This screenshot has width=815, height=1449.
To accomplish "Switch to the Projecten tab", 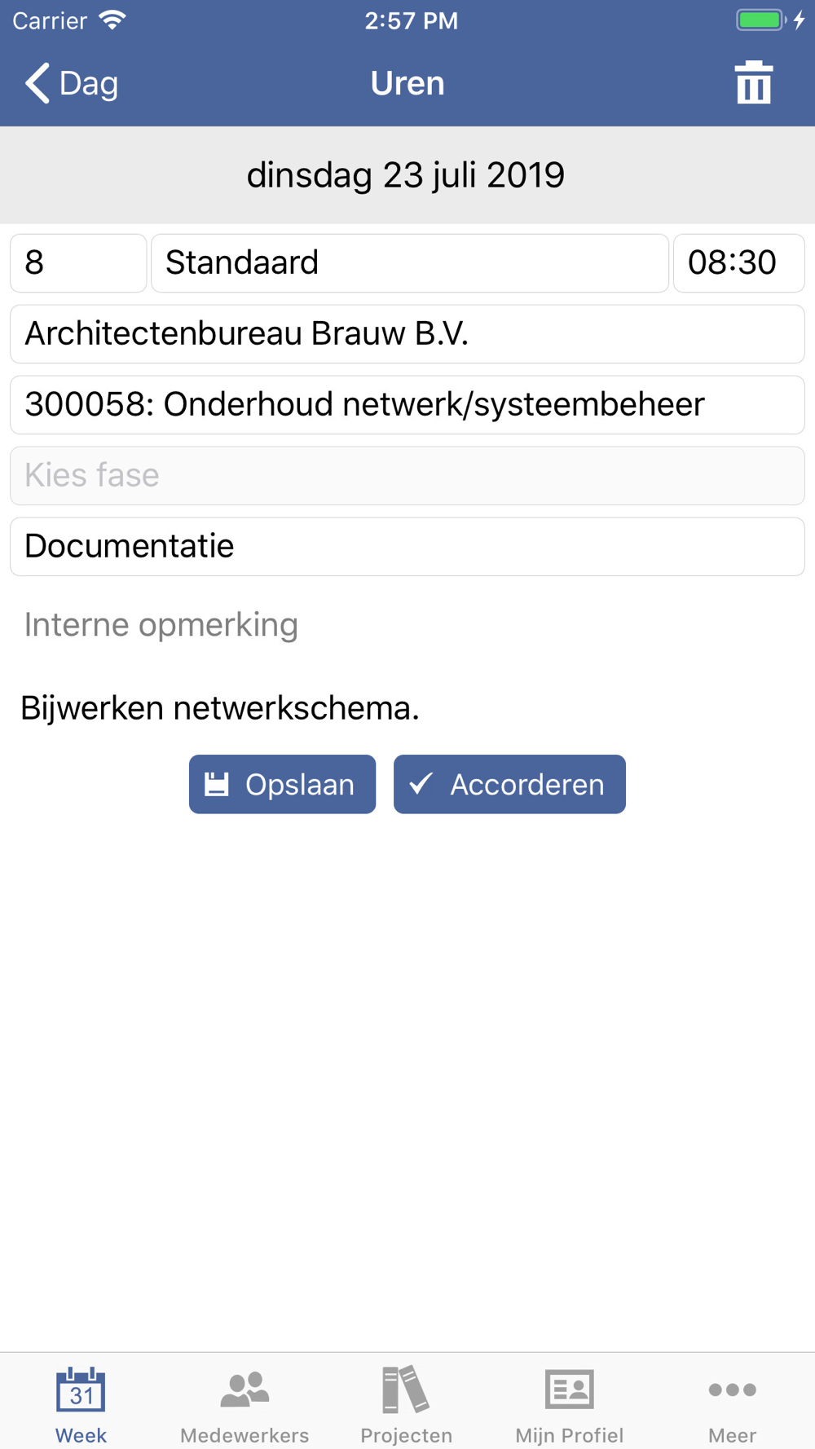I will coord(406,1403).
